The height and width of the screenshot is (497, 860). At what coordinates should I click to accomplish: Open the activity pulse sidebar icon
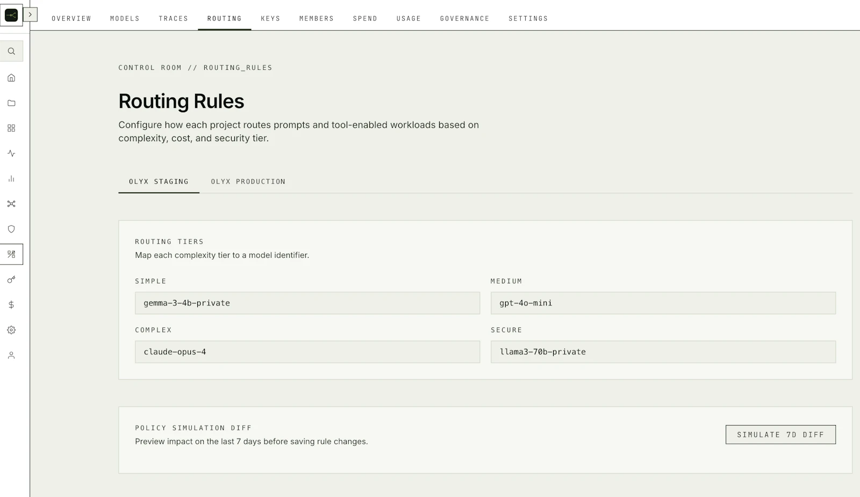tap(11, 154)
